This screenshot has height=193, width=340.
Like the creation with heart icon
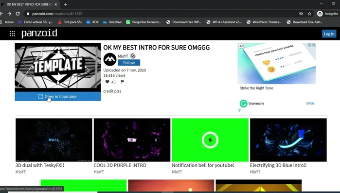pos(107,82)
